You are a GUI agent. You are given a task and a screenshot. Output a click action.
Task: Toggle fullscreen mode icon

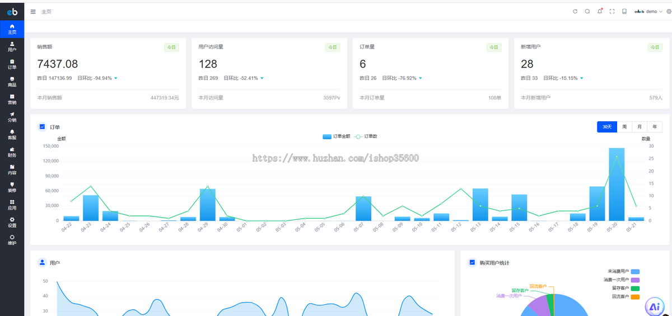(x=612, y=11)
